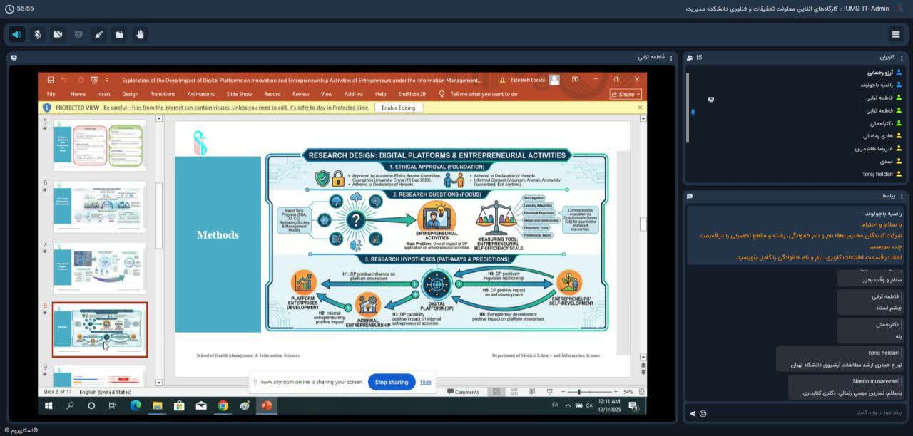Screen dimensions: 913x436
Task: Click the send message arrow icon
Action: pyautogui.click(x=692, y=413)
